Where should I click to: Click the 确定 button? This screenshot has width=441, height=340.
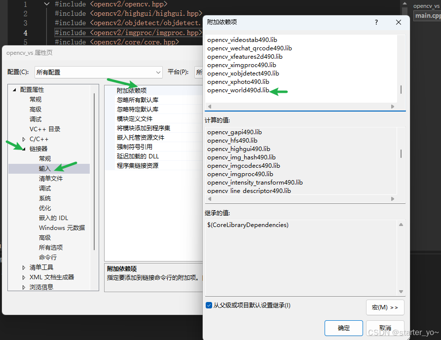pos(343,328)
